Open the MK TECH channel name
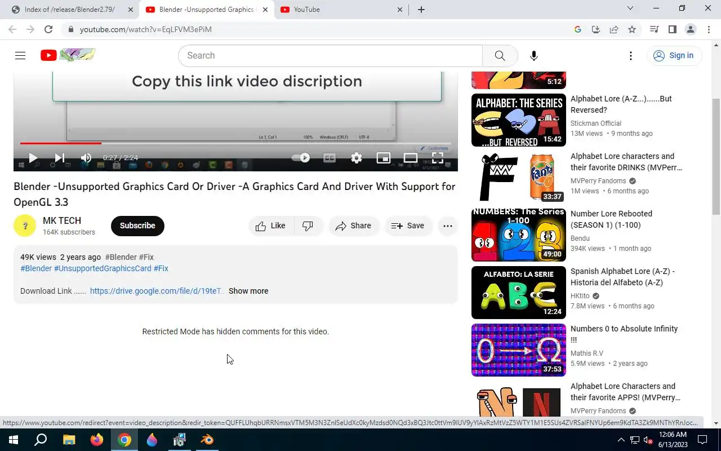 click(62, 220)
